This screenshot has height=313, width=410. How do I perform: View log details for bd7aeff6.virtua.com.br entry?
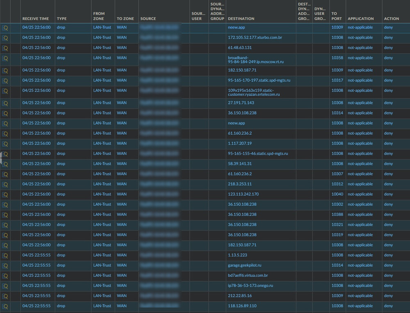(x=5, y=276)
